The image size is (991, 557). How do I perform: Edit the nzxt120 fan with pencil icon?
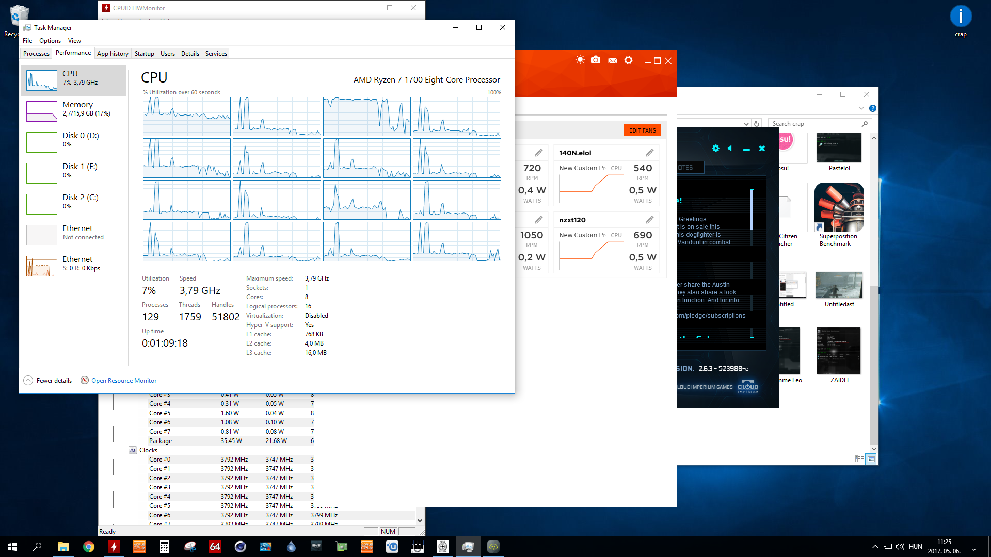[650, 220]
